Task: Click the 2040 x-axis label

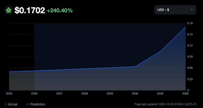Action: pos(160,93)
